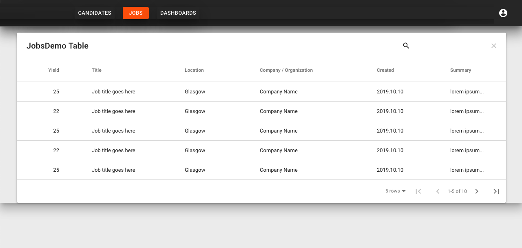The height and width of the screenshot is (248, 522).
Task: Select the Jobs tab
Action: tap(136, 13)
